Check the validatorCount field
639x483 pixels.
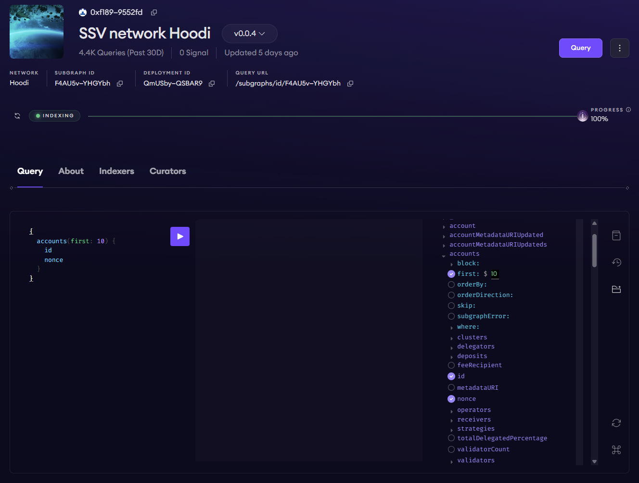(x=451, y=449)
